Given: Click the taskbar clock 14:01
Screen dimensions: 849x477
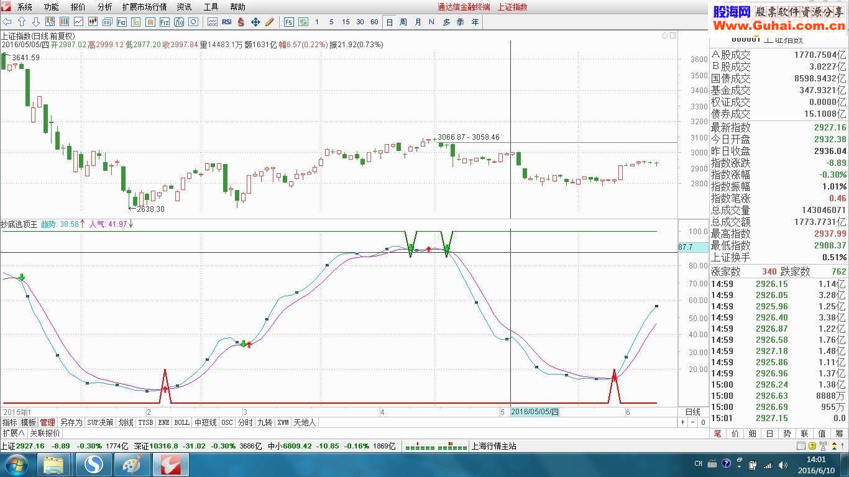Looking at the screenshot, I should [x=815, y=459].
